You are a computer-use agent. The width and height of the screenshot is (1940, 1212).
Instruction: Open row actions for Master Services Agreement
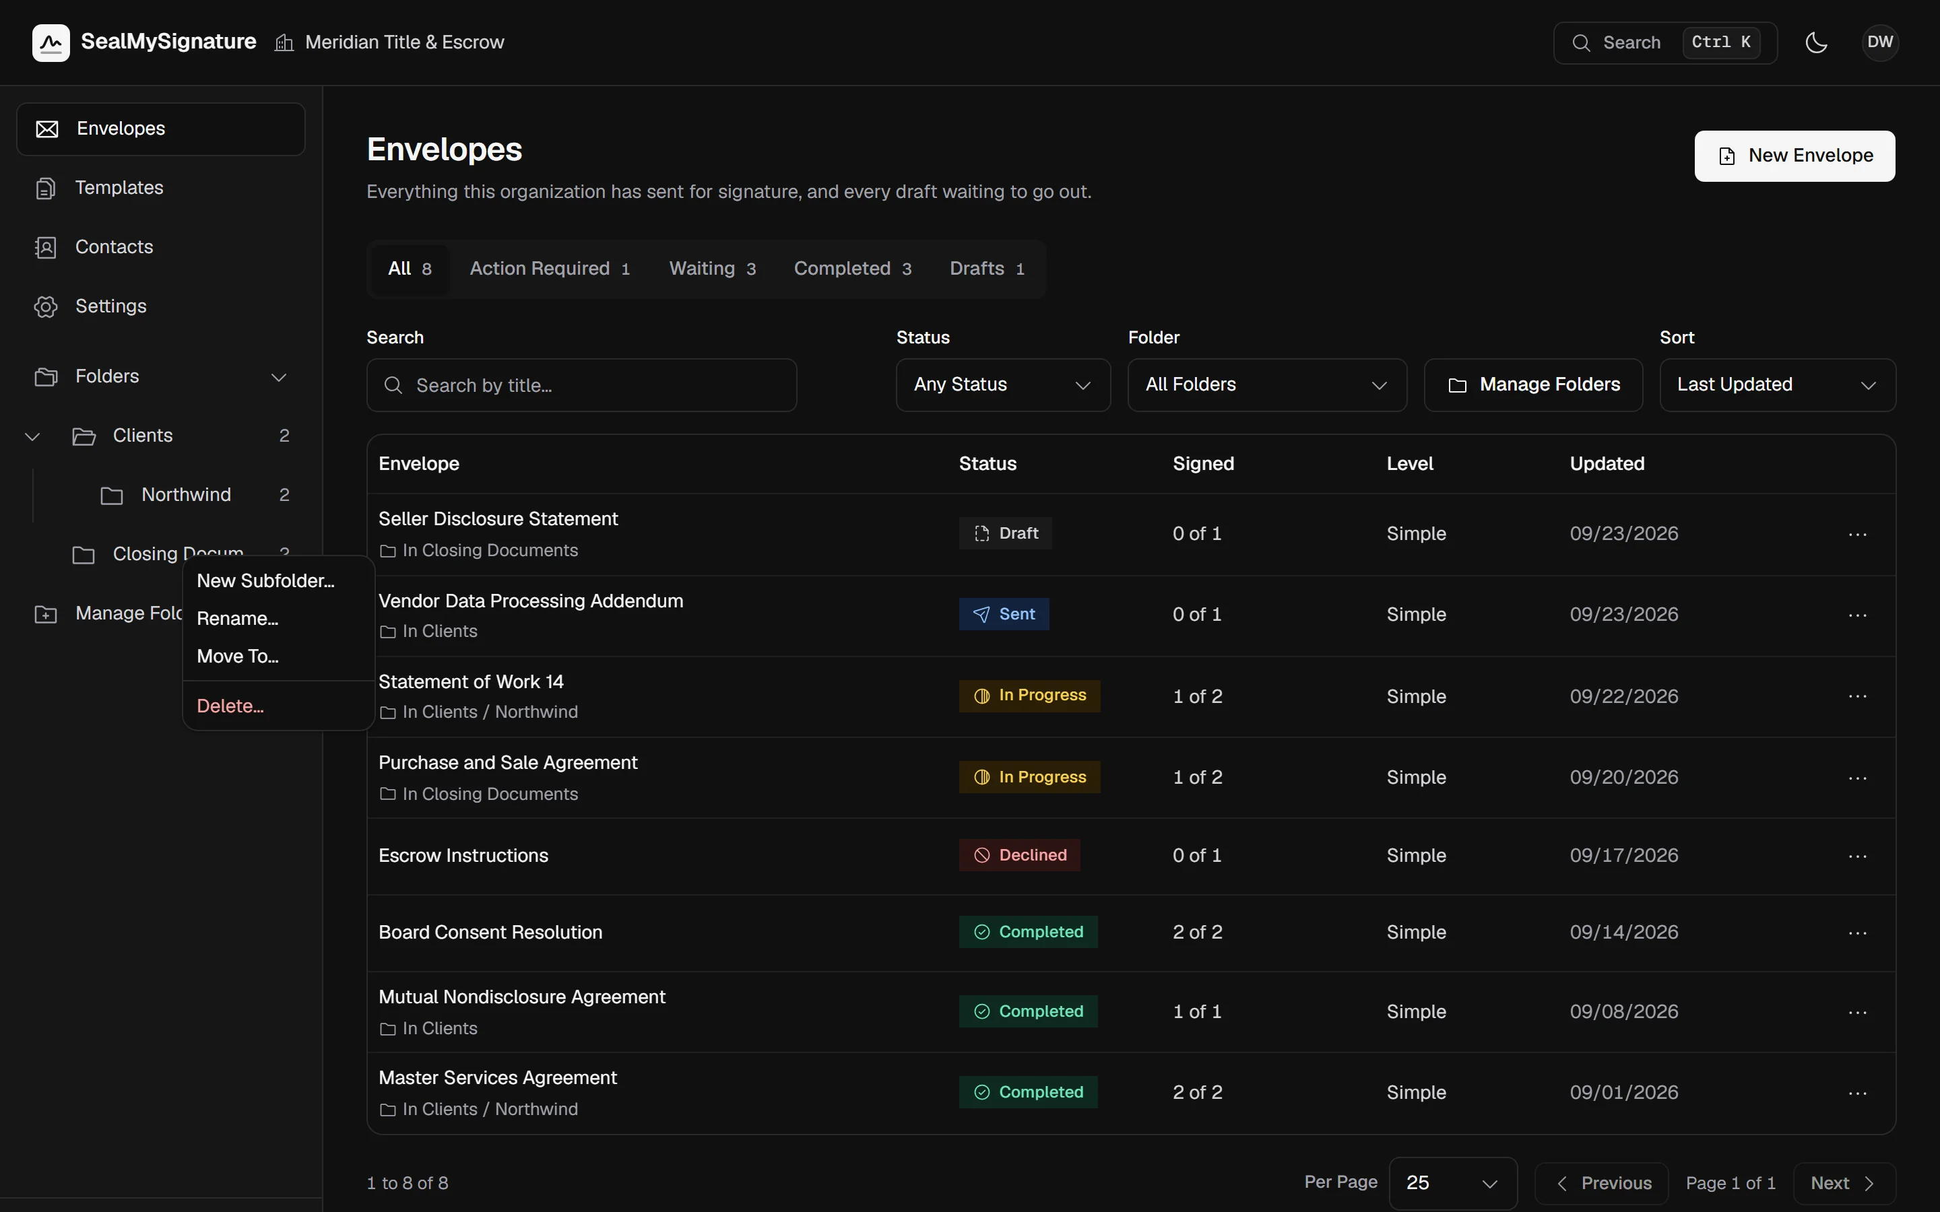[1857, 1093]
